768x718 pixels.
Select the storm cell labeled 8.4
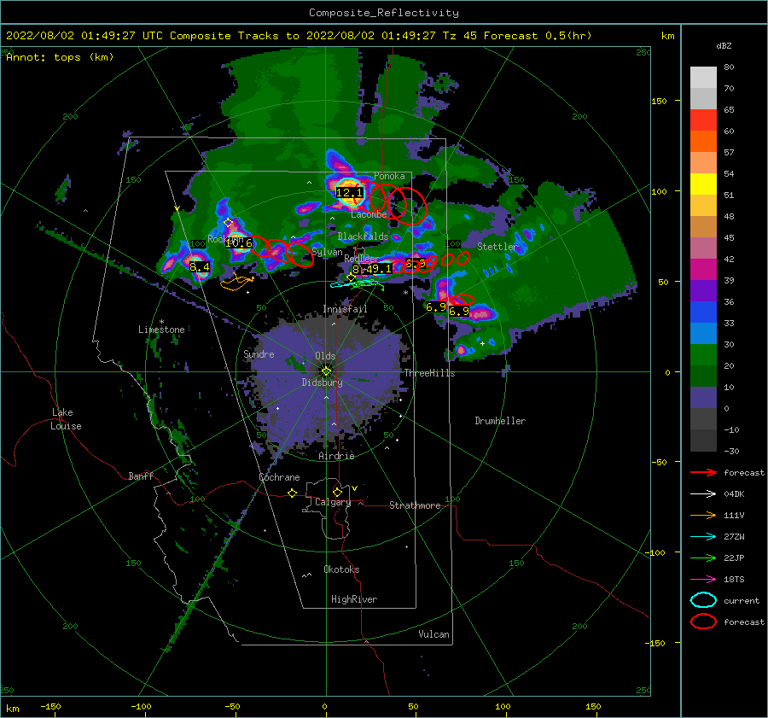tap(200, 266)
